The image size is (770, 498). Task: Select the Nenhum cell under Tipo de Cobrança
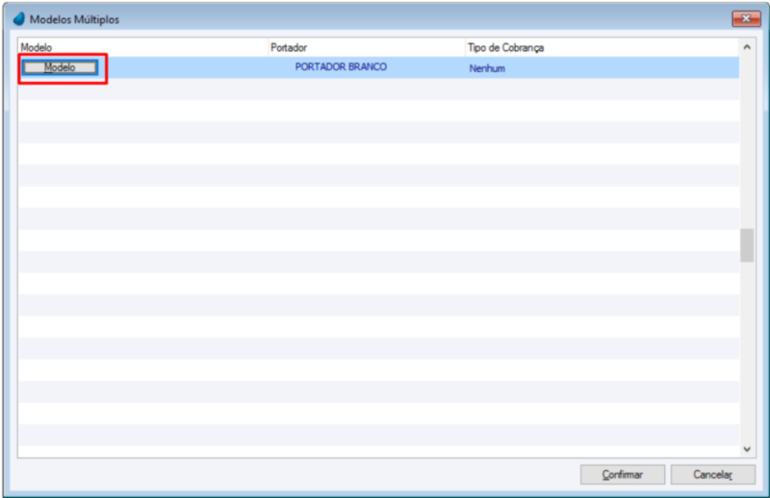(603, 67)
